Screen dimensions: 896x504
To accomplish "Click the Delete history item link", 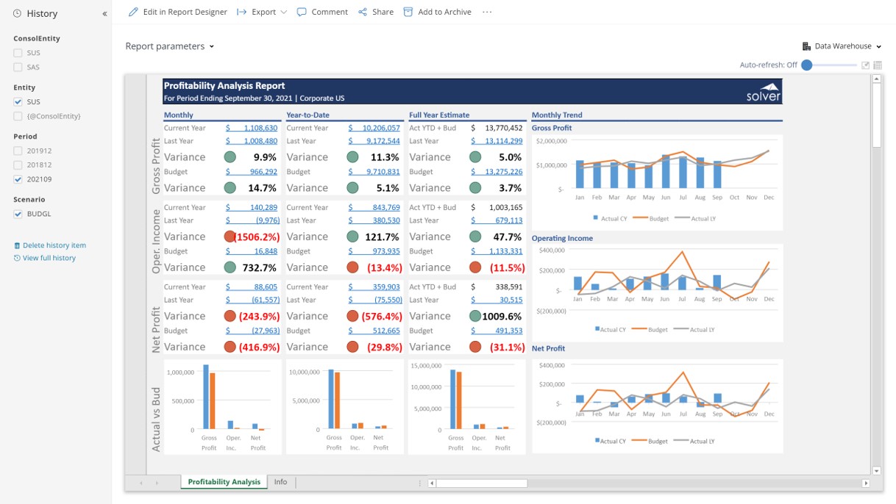I will [54, 245].
